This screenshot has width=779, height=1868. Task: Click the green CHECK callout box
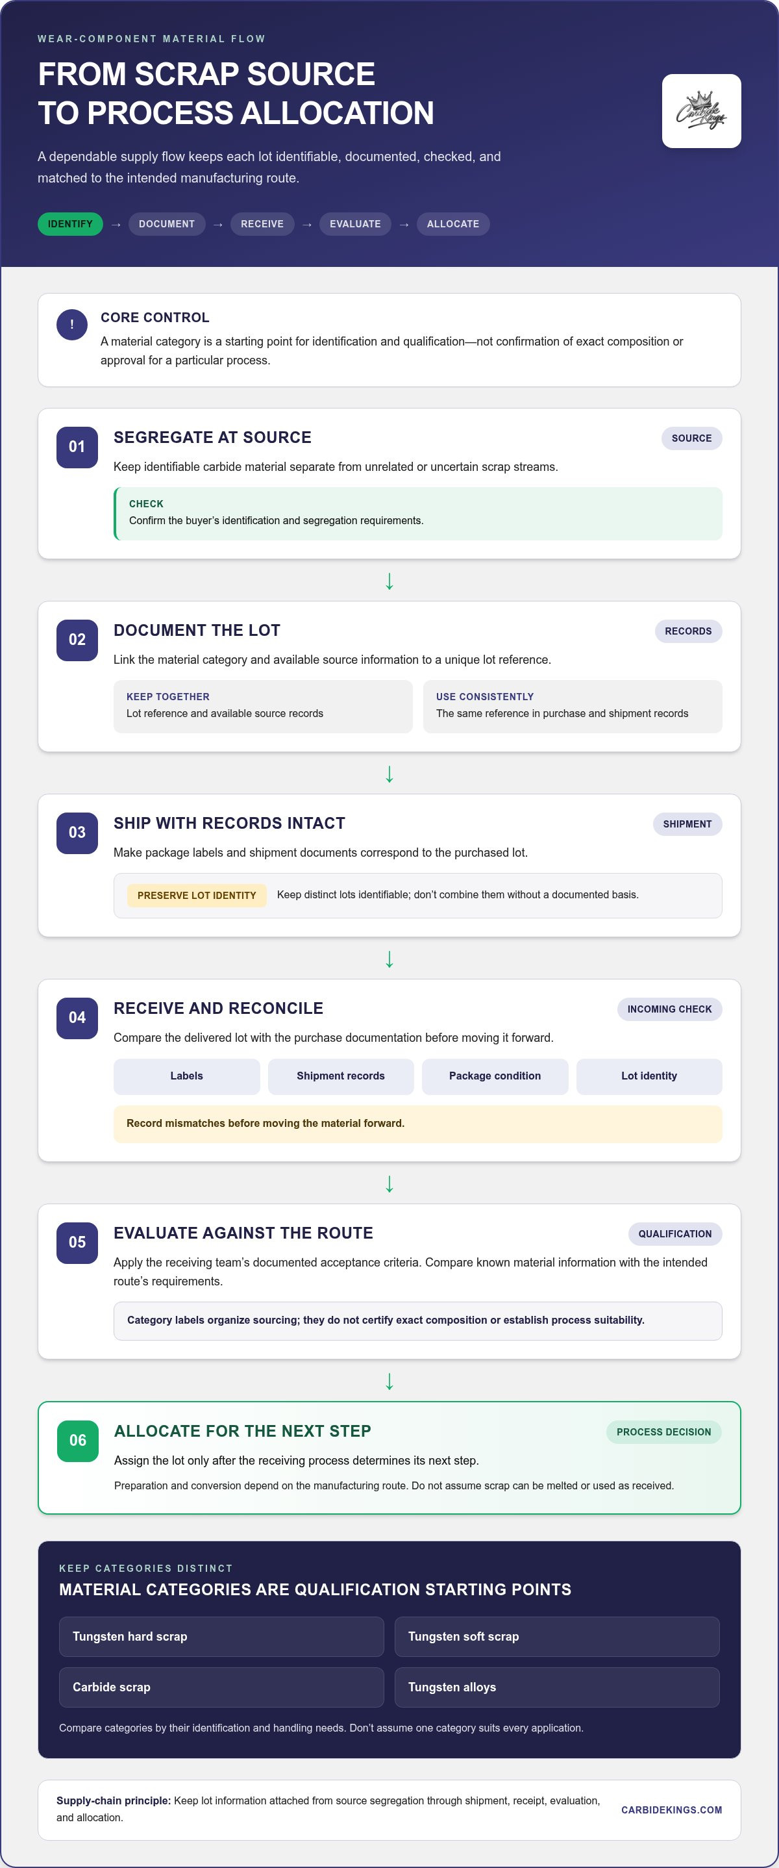point(418,513)
